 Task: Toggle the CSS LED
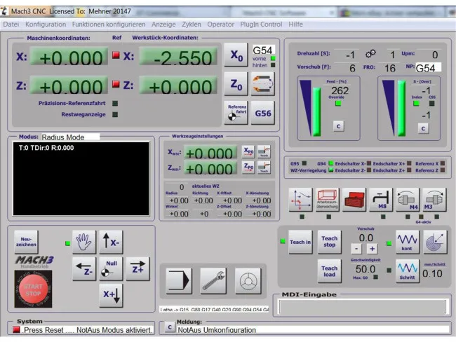[x=432, y=103]
